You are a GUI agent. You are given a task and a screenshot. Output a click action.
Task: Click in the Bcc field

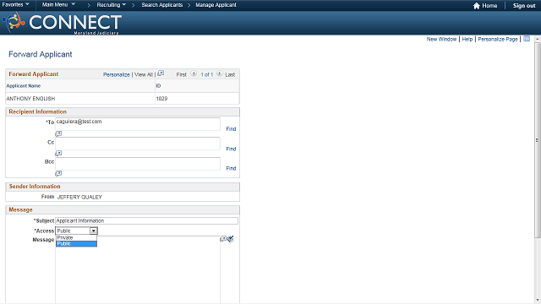point(138,164)
